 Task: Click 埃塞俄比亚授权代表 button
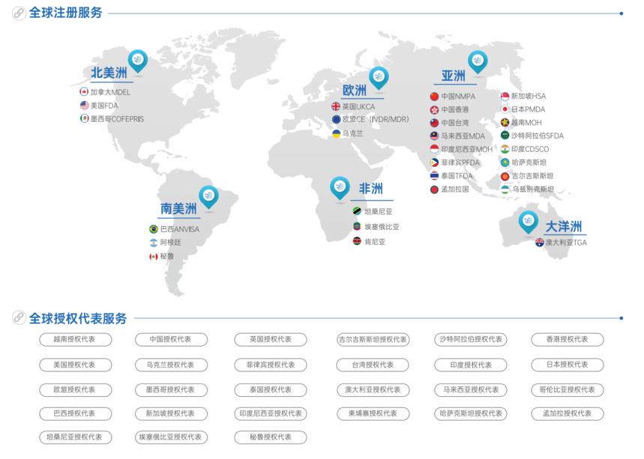[x=171, y=438]
